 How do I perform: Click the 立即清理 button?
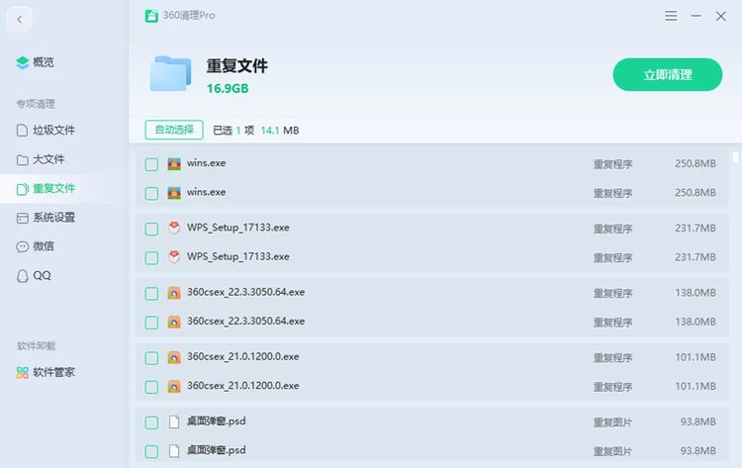click(x=667, y=75)
